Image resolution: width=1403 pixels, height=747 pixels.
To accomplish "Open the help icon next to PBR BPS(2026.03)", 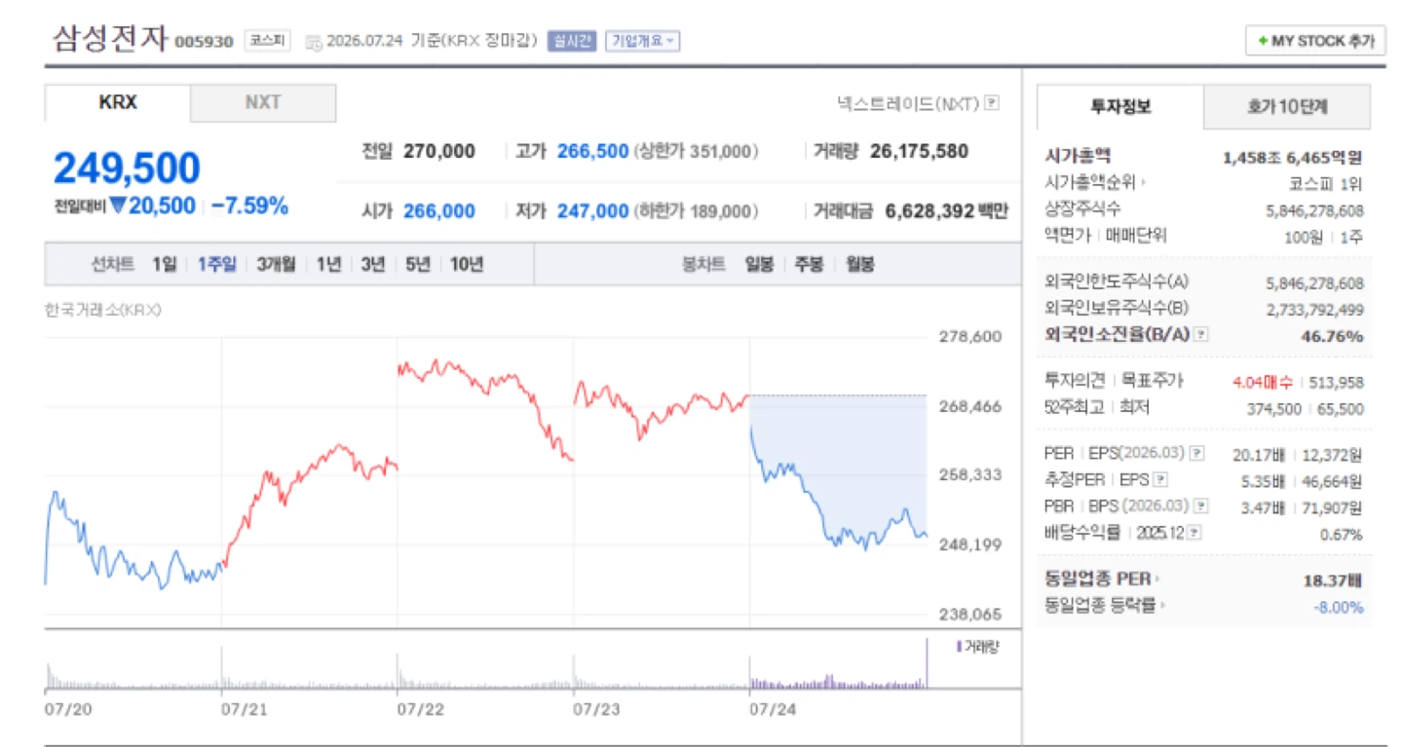I will point(1201,506).
